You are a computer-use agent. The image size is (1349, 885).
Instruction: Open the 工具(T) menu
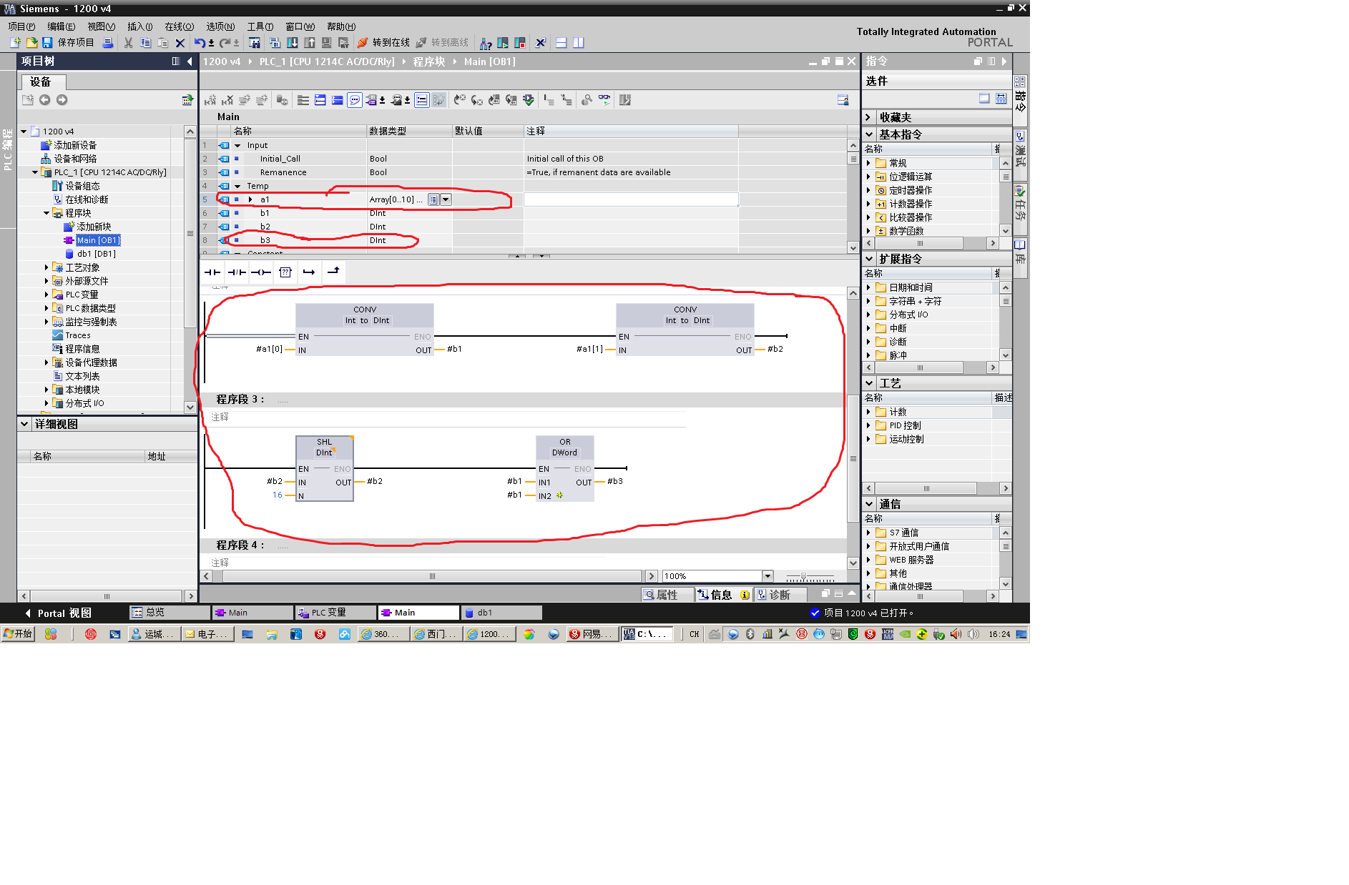(x=260, y=26)
